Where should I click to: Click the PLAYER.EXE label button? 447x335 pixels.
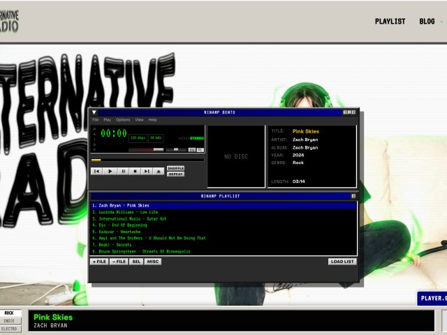[x=432, y=298]
